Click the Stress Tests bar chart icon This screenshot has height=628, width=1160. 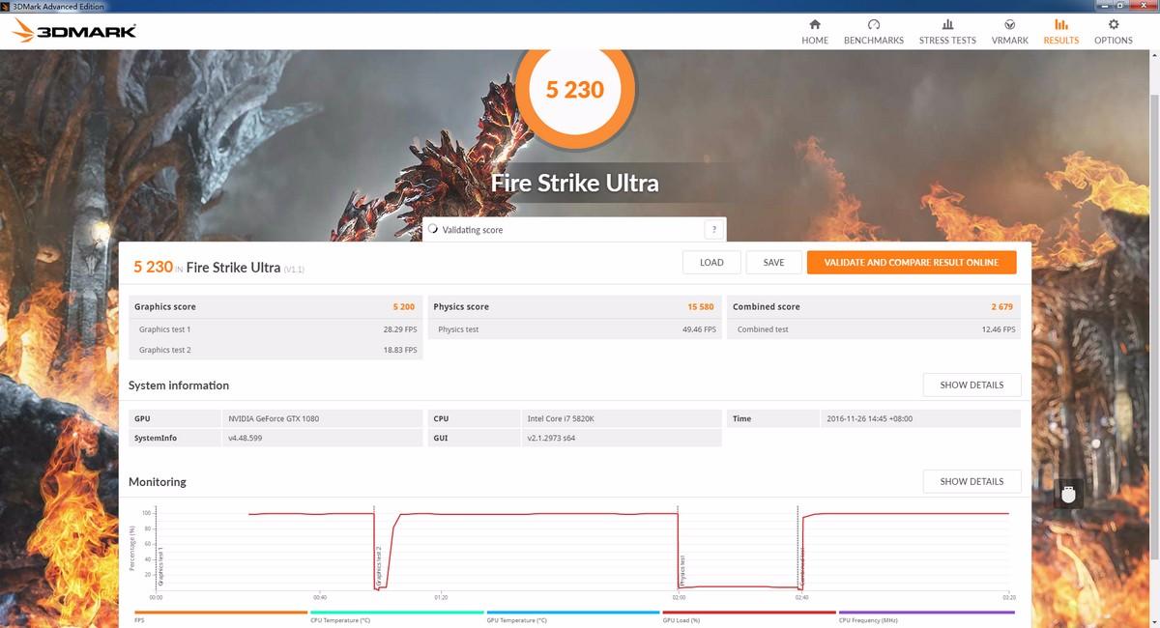click(x=947, y=25)
